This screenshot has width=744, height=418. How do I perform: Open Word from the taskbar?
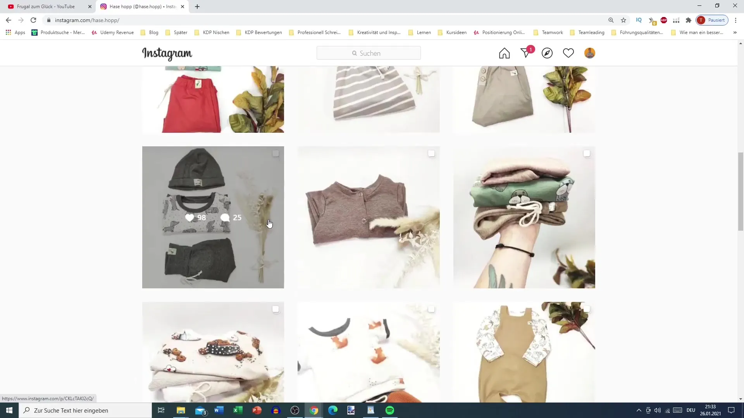(219, 410)
